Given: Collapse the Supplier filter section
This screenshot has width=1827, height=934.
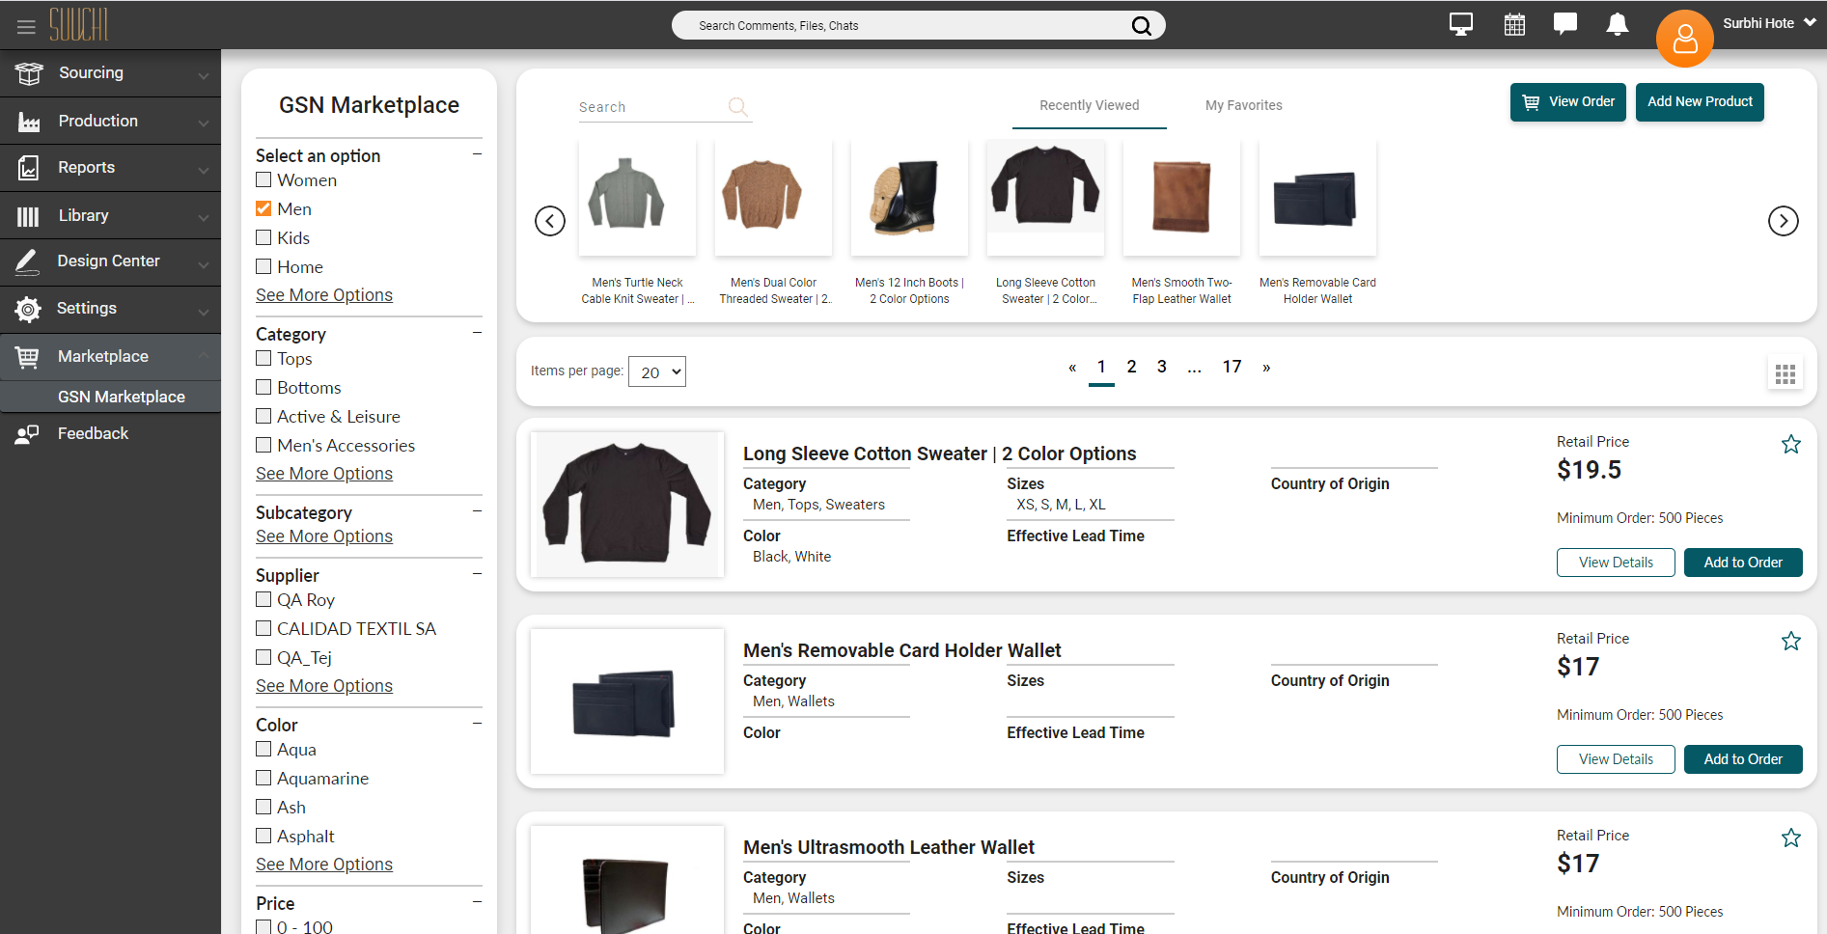Looking at the screenshot, I should (477, 574).
